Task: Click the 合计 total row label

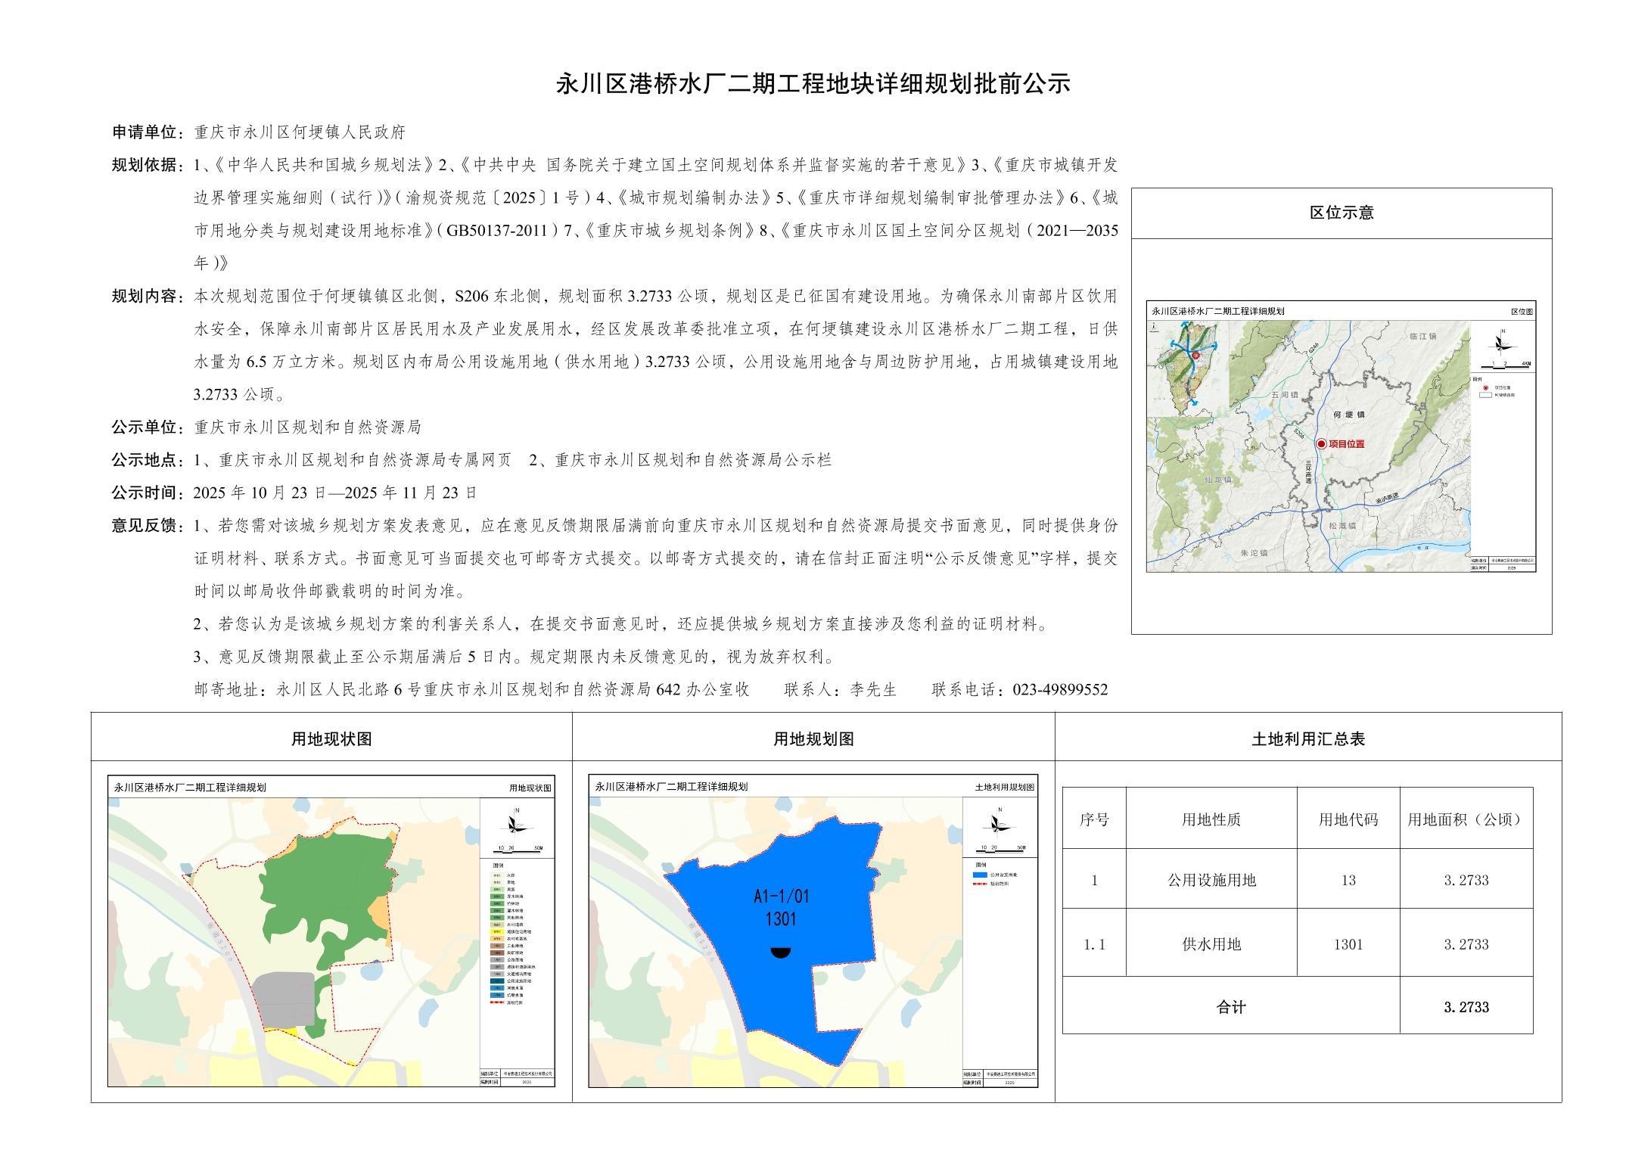Action: (x=1231, y=1007)
